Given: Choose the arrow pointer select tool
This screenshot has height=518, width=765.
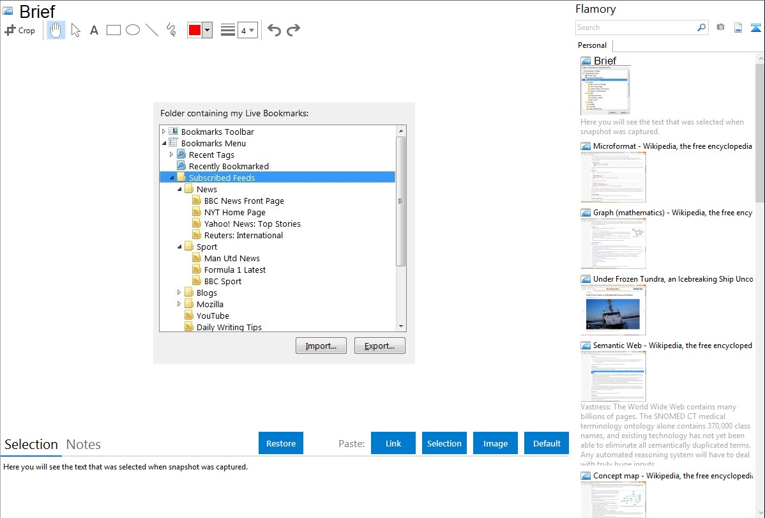Looking at the screenshot, I should (x=76, y=30).
